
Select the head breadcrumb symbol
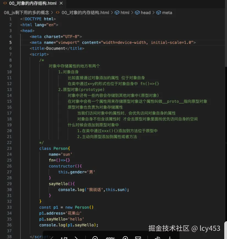click(x=146, y=13)
